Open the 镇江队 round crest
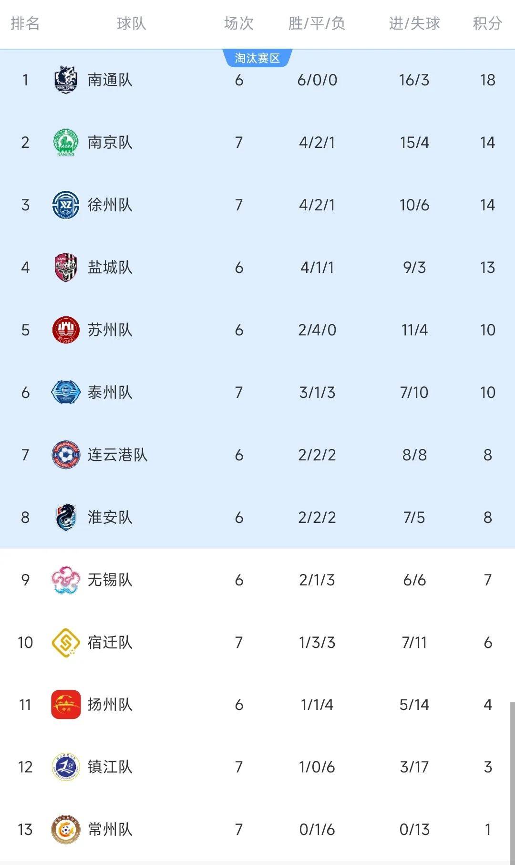Viewport: 515px width, 865px height. (66, 767)
